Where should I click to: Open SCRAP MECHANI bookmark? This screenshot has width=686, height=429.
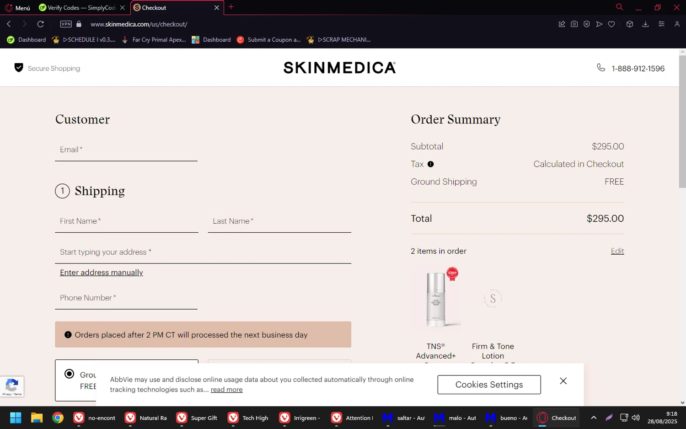[339, 40]
